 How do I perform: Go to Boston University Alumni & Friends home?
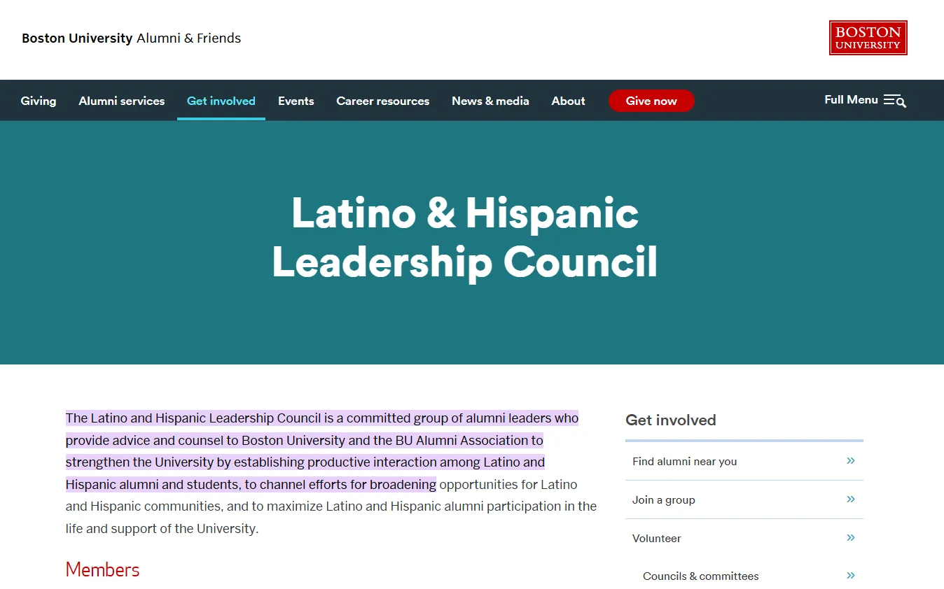pos(132,38)
